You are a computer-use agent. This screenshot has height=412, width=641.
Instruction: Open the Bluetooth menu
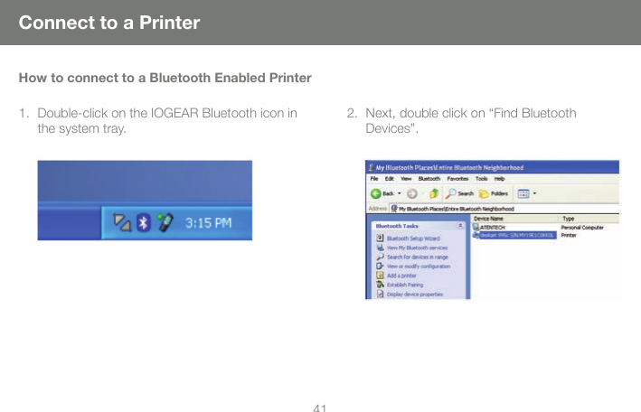click(x=429, y=179)
